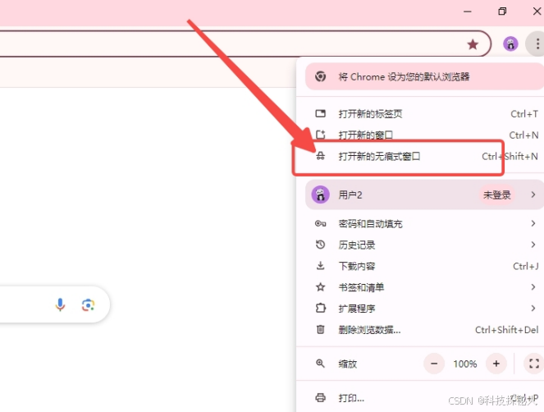
Task: Select 删除浏览数据 menu item
Action: click(420, 330)
